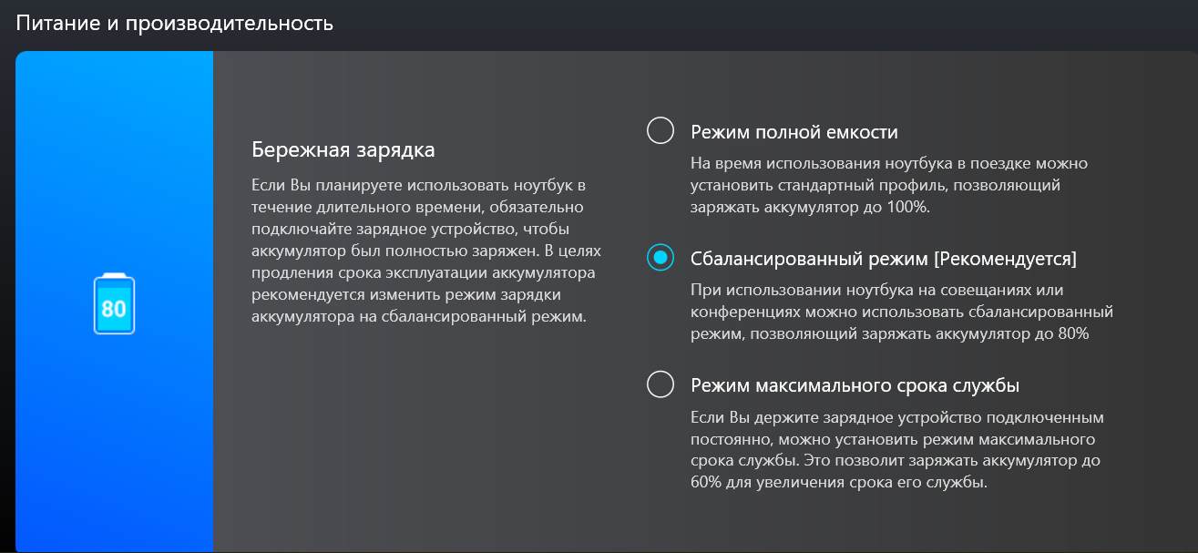Screen dimensions: 1198x553
Task: Click the Режим максимального срока службы label
Action: (855, 385)
